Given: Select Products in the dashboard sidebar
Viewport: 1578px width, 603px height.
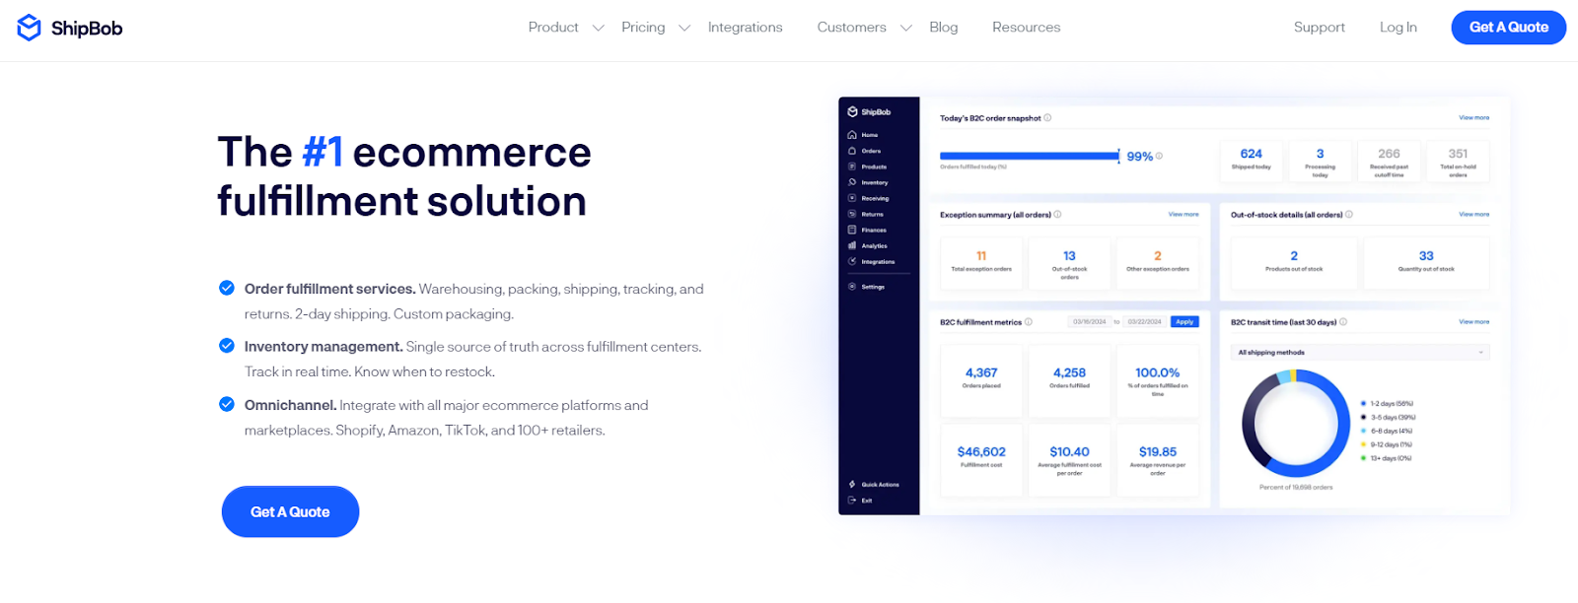Looking at the screenshot, I should (867, 167).
